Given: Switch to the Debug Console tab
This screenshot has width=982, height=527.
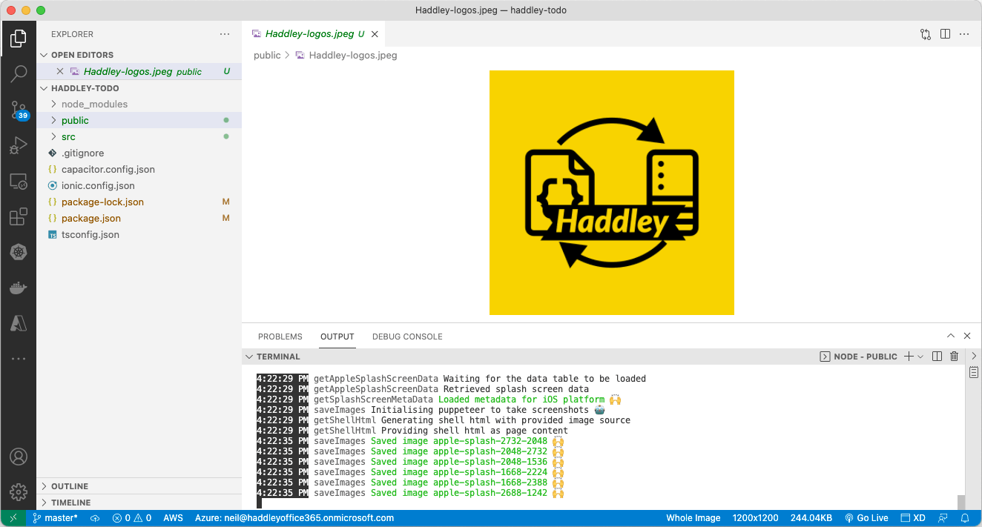Looking at the screenshot, I should click(407, 337).
